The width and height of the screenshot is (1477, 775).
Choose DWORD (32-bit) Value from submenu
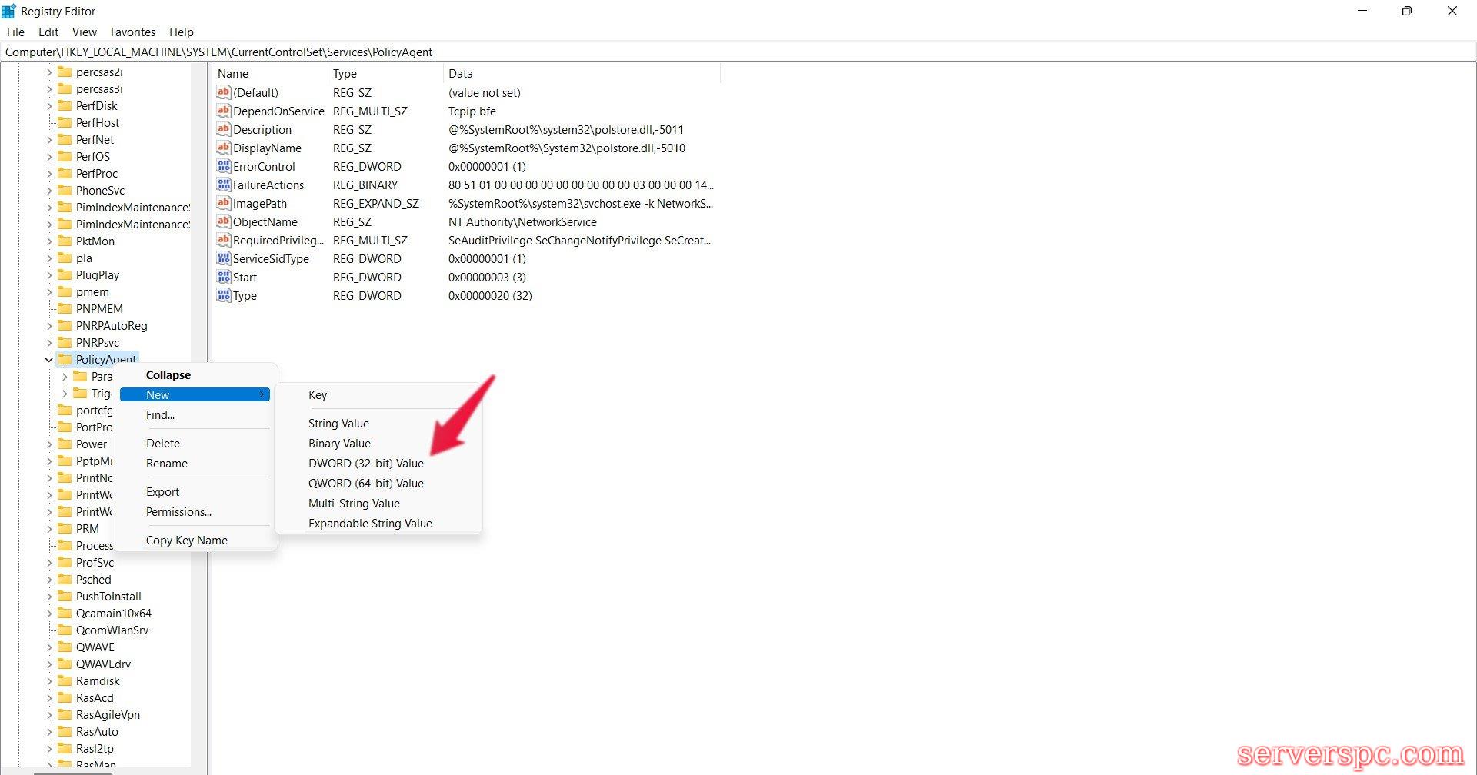click(365, 463)
